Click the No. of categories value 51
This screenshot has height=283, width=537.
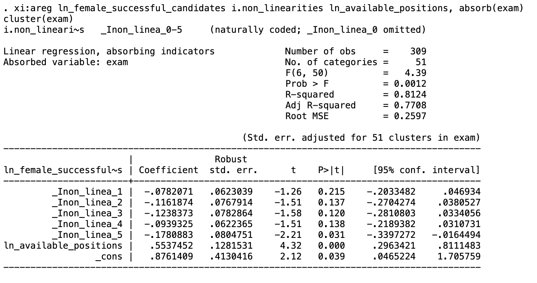421,62
